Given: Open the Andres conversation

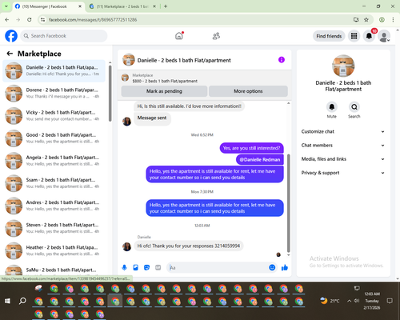Looking at the screenshot, I should click(x=54, y=206).
